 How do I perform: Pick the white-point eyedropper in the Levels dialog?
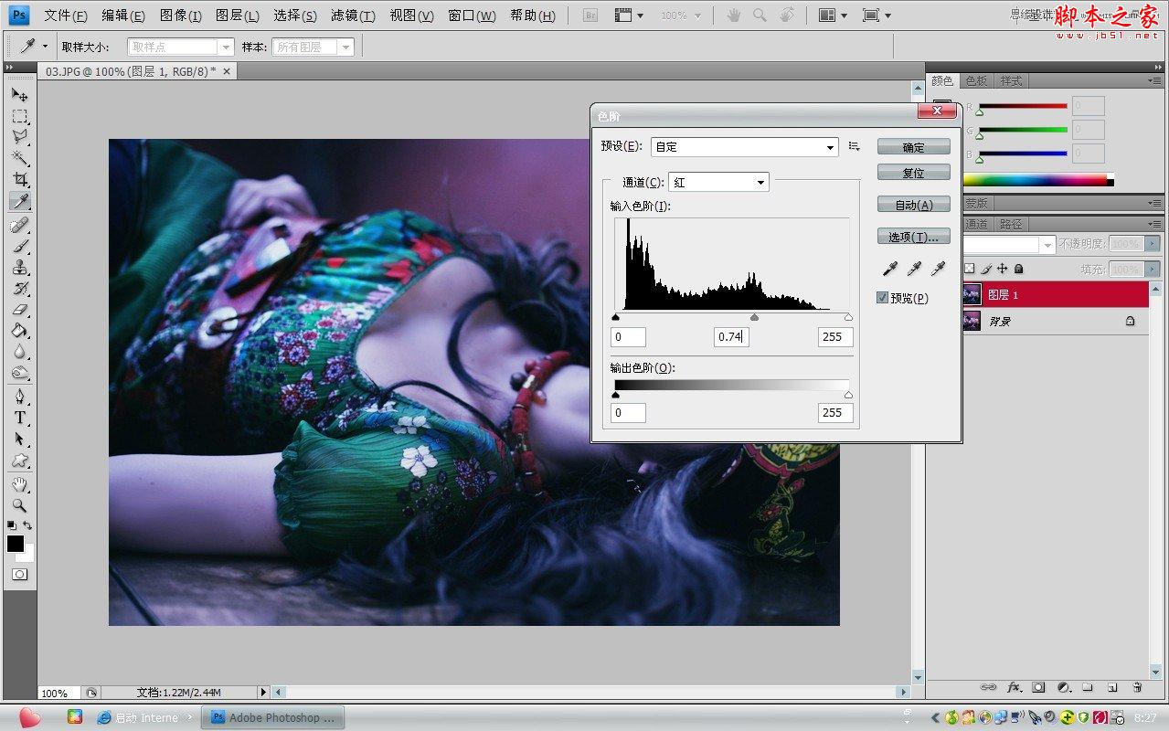pos(937,269)
